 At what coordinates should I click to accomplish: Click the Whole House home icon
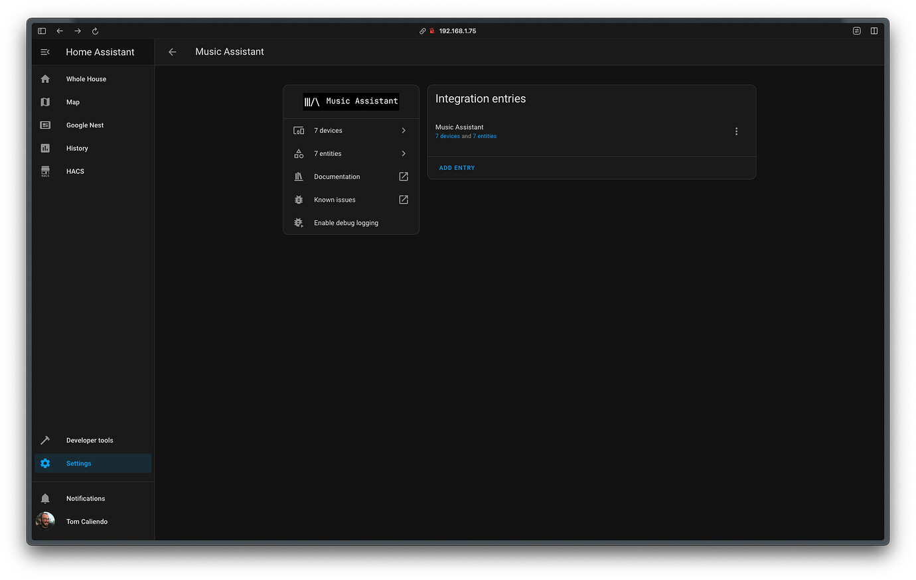click(45, 78)
